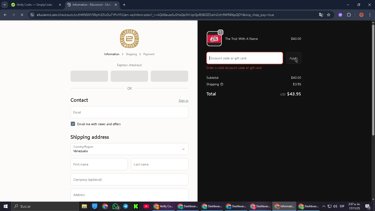Go to Payment breadcrumb step
The image size is (375, 211).
coord(149,54)
